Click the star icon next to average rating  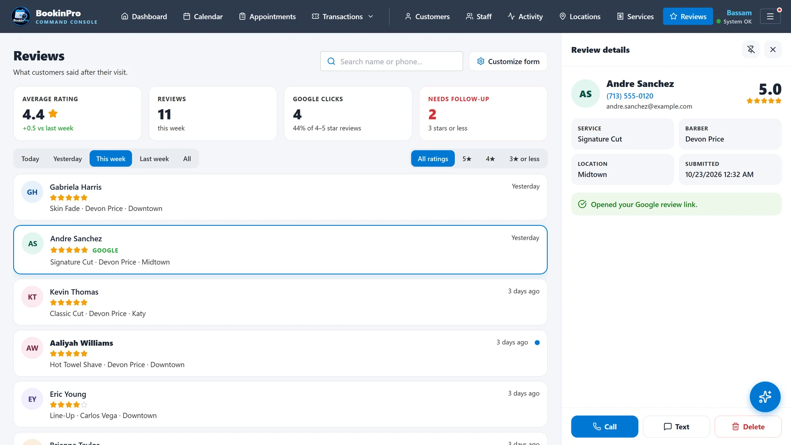click(x=53, y=113)
